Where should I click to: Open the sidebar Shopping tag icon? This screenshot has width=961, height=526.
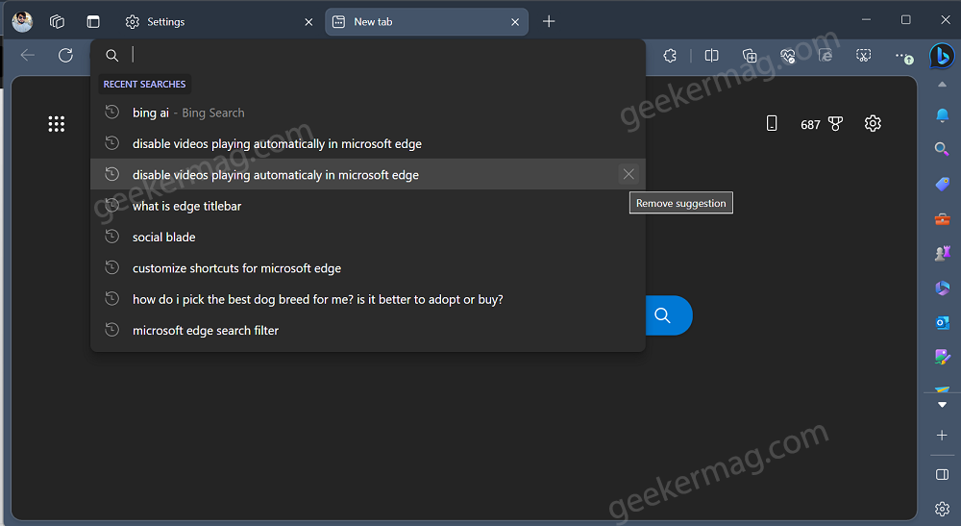pos(942,184)
